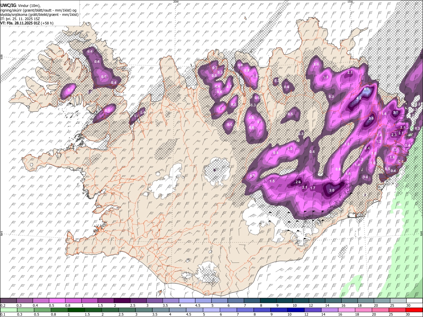
Task: Click the 3.7 precipitation value on map
Action: [396, 112]
